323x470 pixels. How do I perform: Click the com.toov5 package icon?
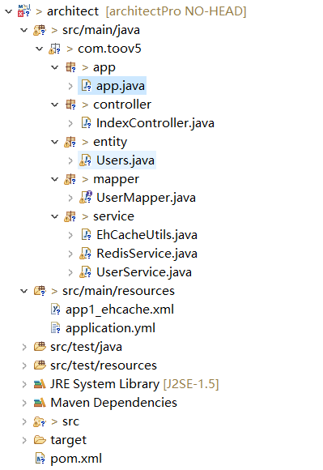pos(55,49)
